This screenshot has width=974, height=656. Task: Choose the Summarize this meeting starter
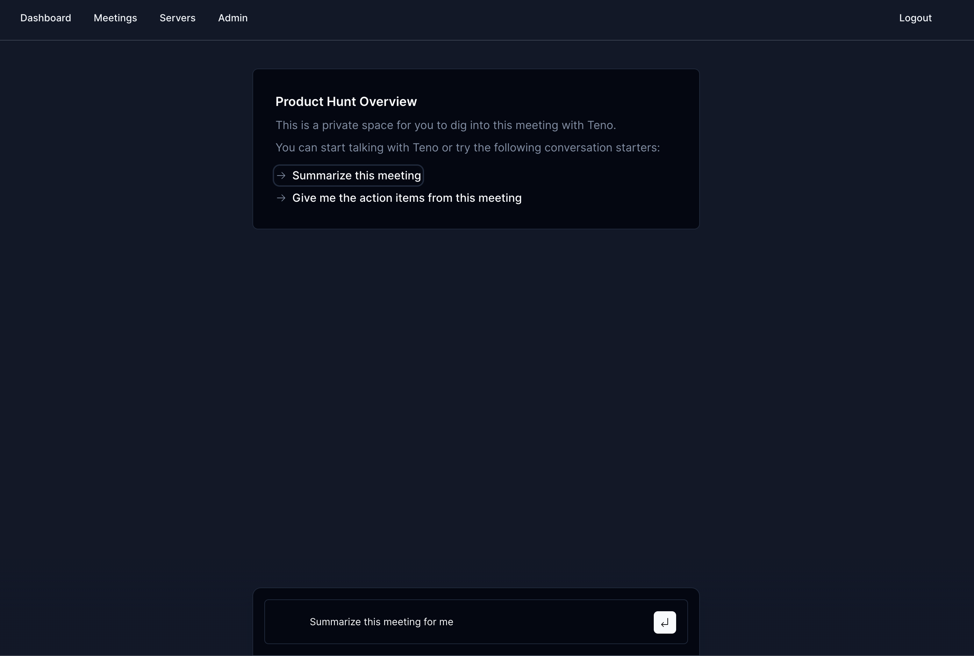tap(356, 176)
